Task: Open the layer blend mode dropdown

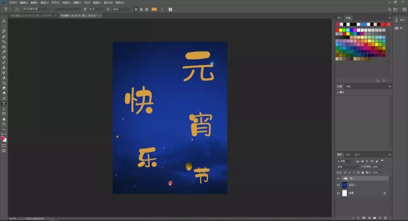Action: coord(348,167)
